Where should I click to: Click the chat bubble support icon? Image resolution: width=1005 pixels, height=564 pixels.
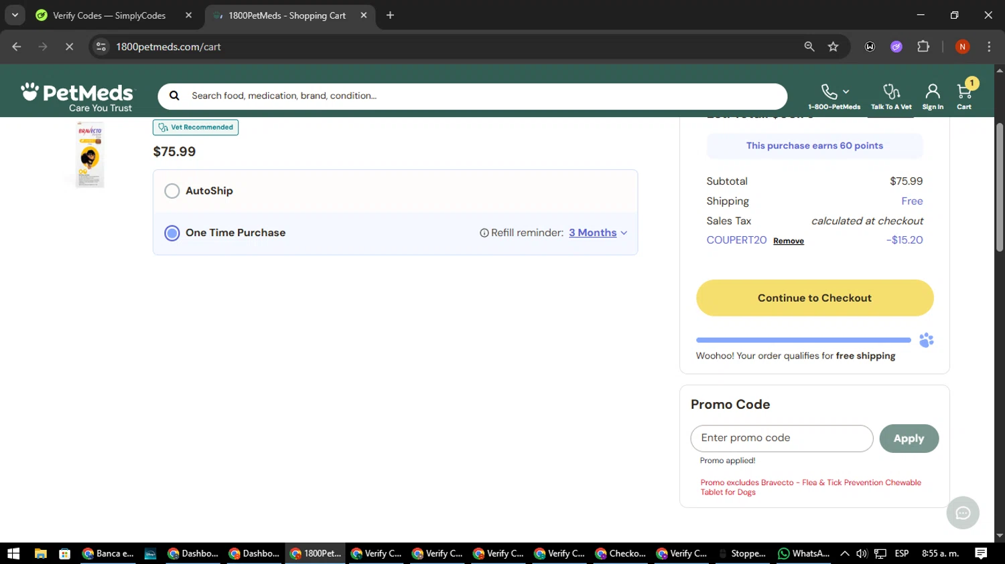point(963,513)
